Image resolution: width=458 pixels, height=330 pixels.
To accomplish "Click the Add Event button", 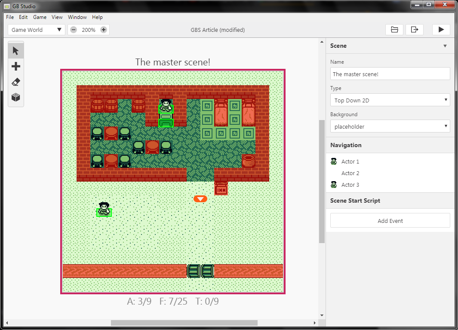I will 390,221.
